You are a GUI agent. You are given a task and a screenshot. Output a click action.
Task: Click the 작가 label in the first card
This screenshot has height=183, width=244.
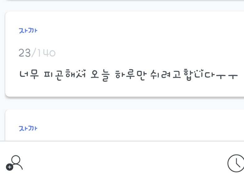coord(28,31)
